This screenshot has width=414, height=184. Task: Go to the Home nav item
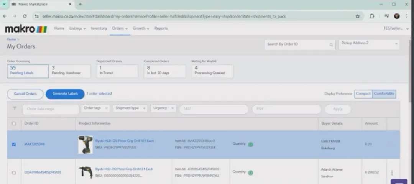tap(59, 28)
